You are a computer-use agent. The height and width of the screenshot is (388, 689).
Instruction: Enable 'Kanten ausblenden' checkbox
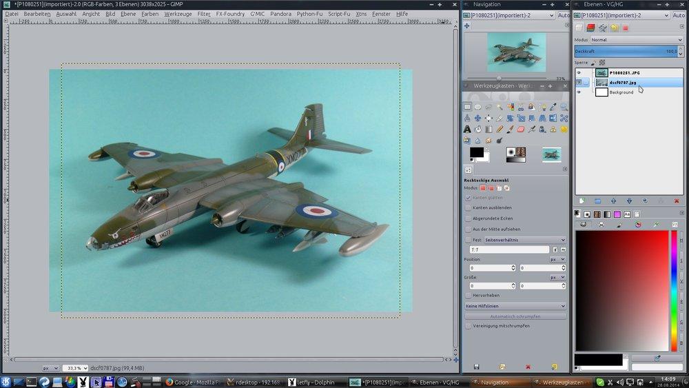(x=468, y=207)
